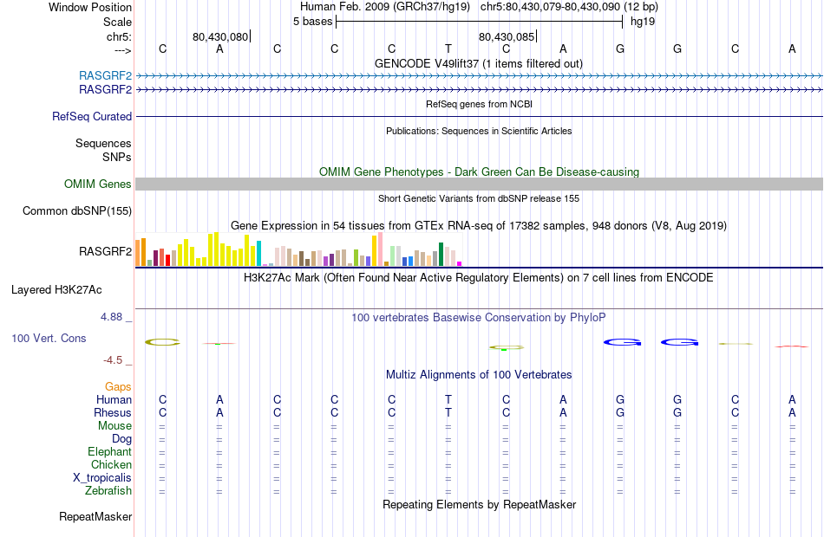Click the hg19 assembly label by scale bar
Image resolution: width=824 pixels, height=537 pixels.
click(x=643, y=21)
